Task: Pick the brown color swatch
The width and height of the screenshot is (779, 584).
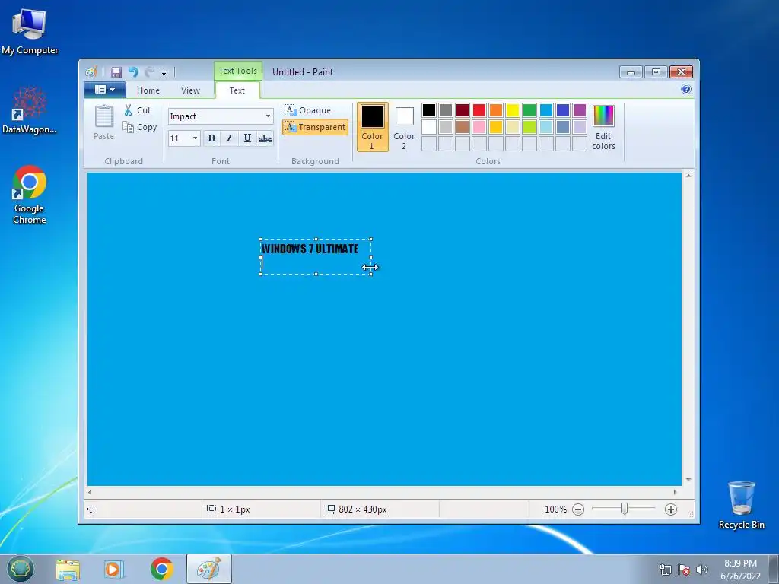Action: pyautogui.click(x=463, y=127)
